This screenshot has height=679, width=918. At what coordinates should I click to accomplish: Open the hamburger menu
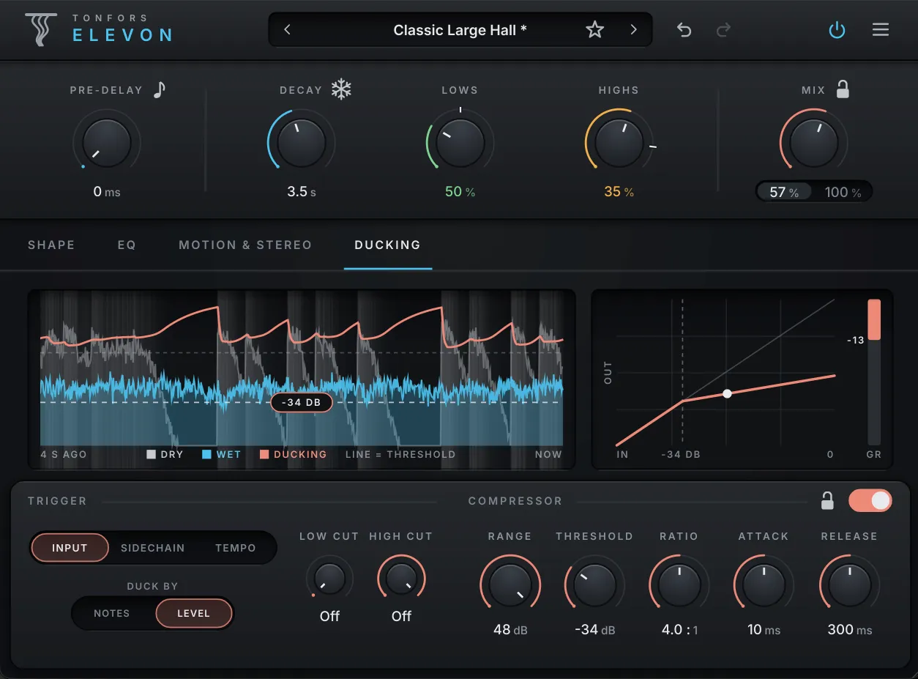coord(880,29)
